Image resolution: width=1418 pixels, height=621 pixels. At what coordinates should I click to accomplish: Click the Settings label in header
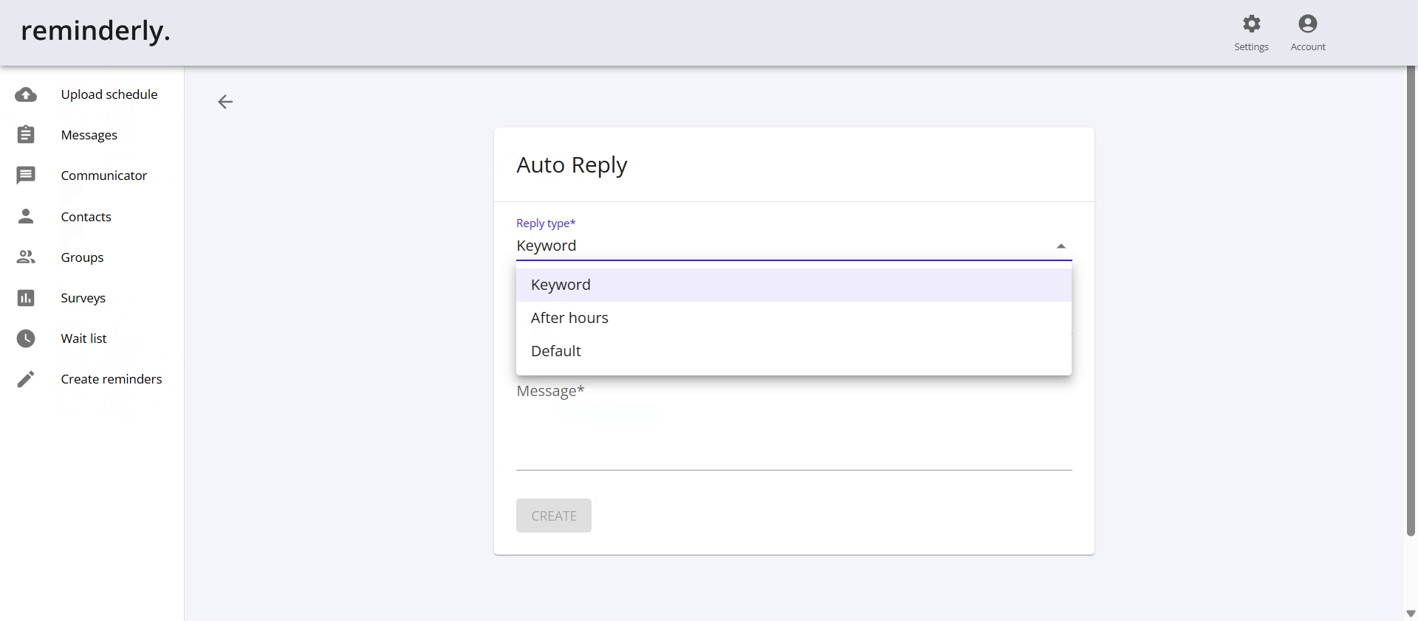(x=1251, y=46)
